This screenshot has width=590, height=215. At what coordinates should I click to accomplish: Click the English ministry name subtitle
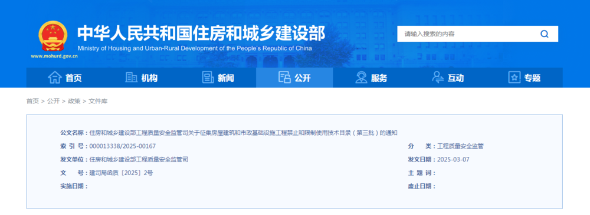[195, 48]
